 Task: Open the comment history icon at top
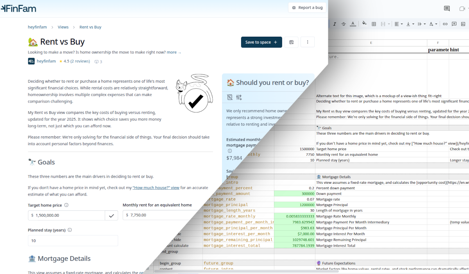click(x=447, y=9)
